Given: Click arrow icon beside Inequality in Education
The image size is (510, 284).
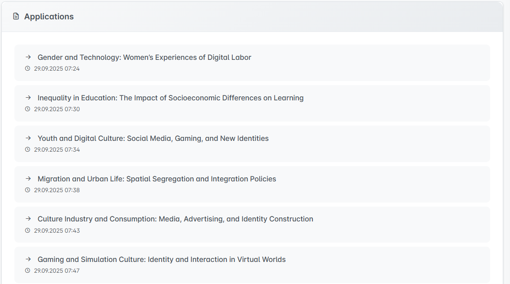Looking at the screenshot, I should click(x=28, y=98).
